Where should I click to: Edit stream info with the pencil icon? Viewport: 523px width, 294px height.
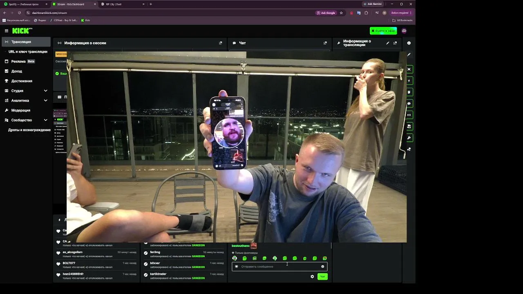click(x=388, y=43)
